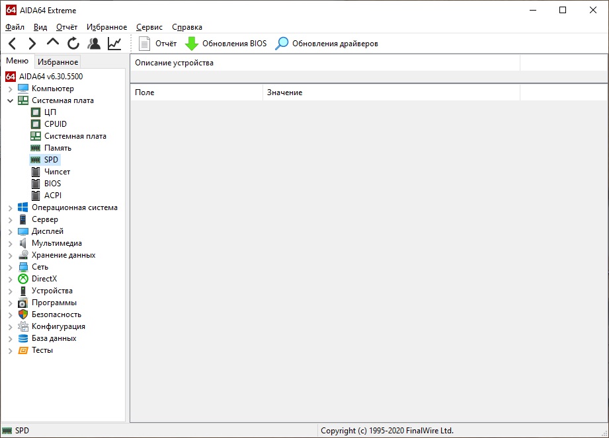Expand the Компьютер tree node
The height and width of the screenshot is (438, 609).
[11, 89]
